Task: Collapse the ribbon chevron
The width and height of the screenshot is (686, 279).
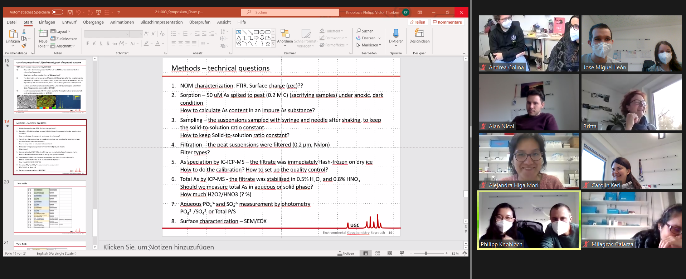Action: pos(464,53)
